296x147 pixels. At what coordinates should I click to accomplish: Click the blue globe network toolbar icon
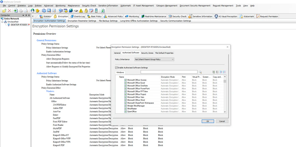(x=71, y=11)
